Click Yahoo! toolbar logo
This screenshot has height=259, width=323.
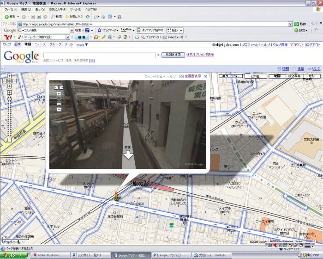click(8, 37)
